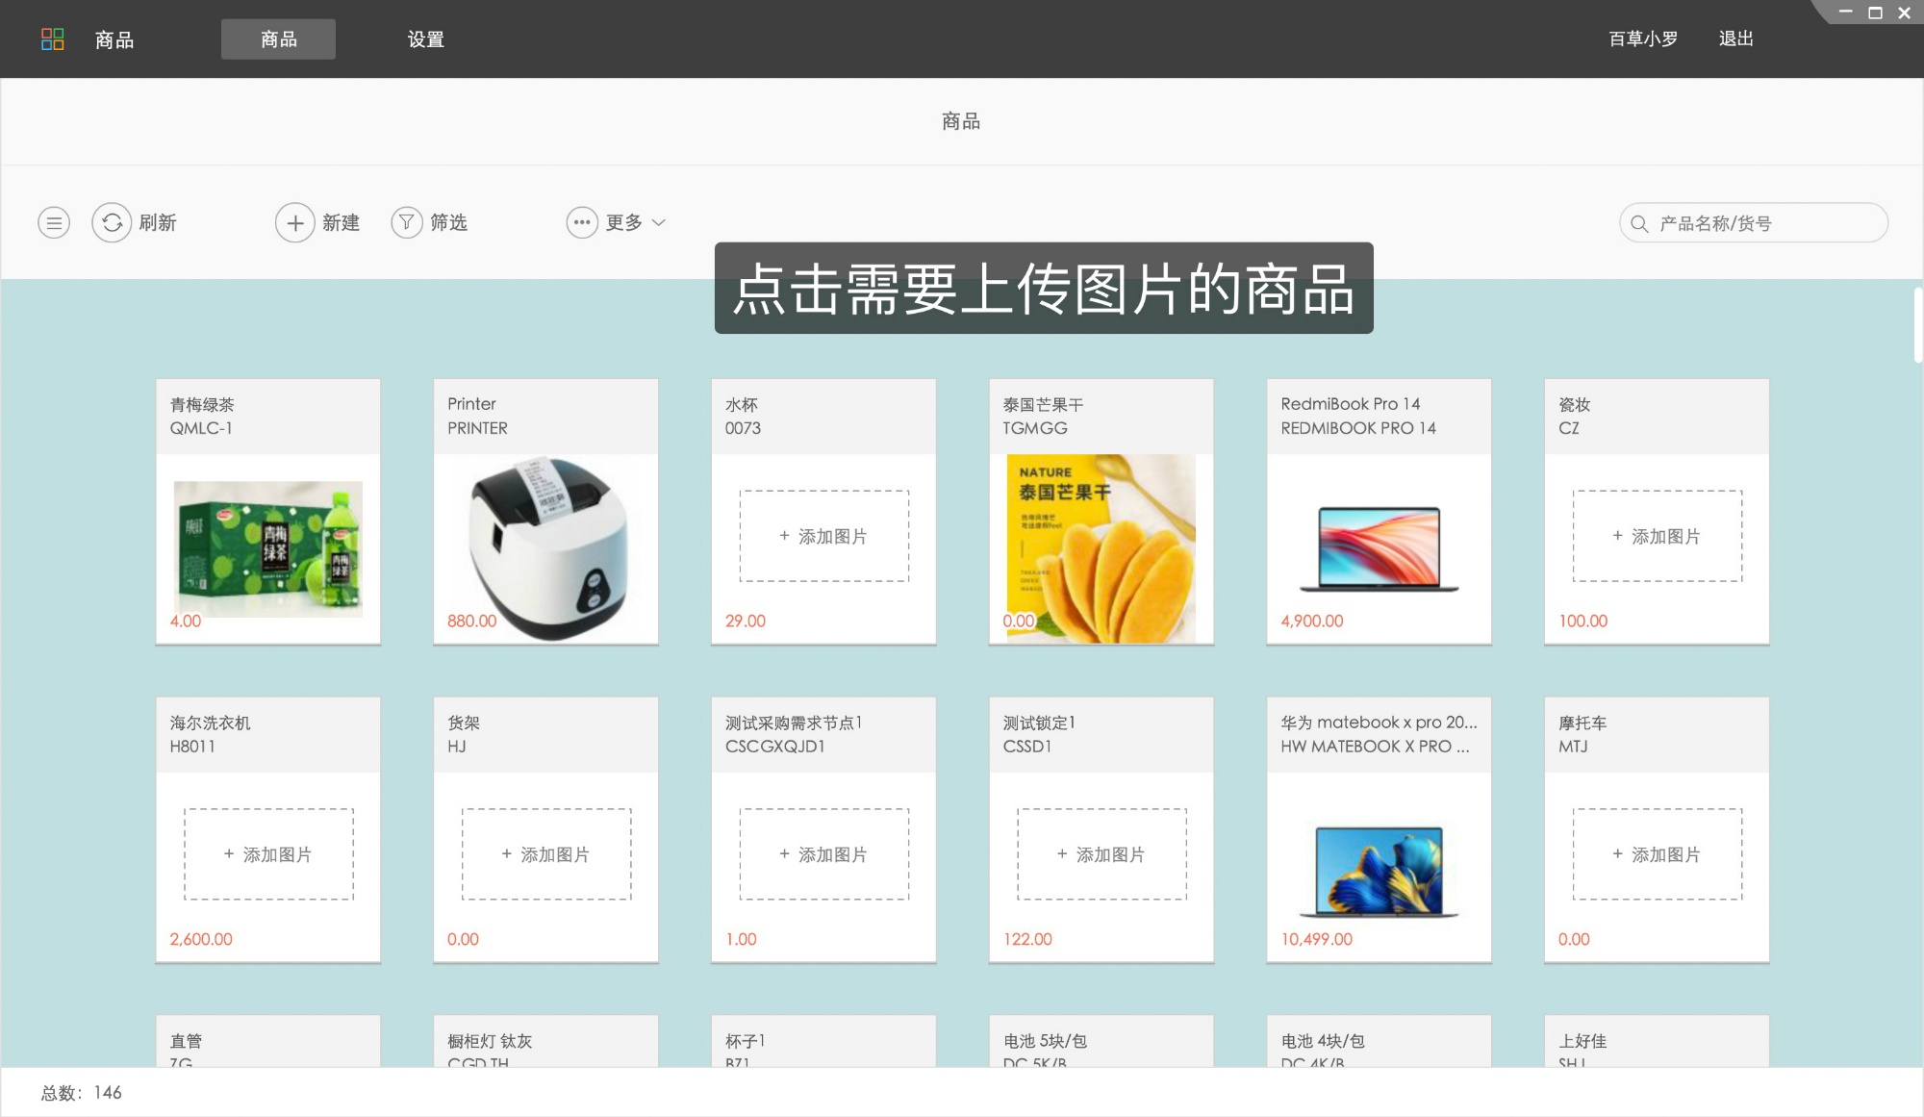The image size is (1924, 1117).
Task: Open the list view menu icon
Action: click(54, 222)
